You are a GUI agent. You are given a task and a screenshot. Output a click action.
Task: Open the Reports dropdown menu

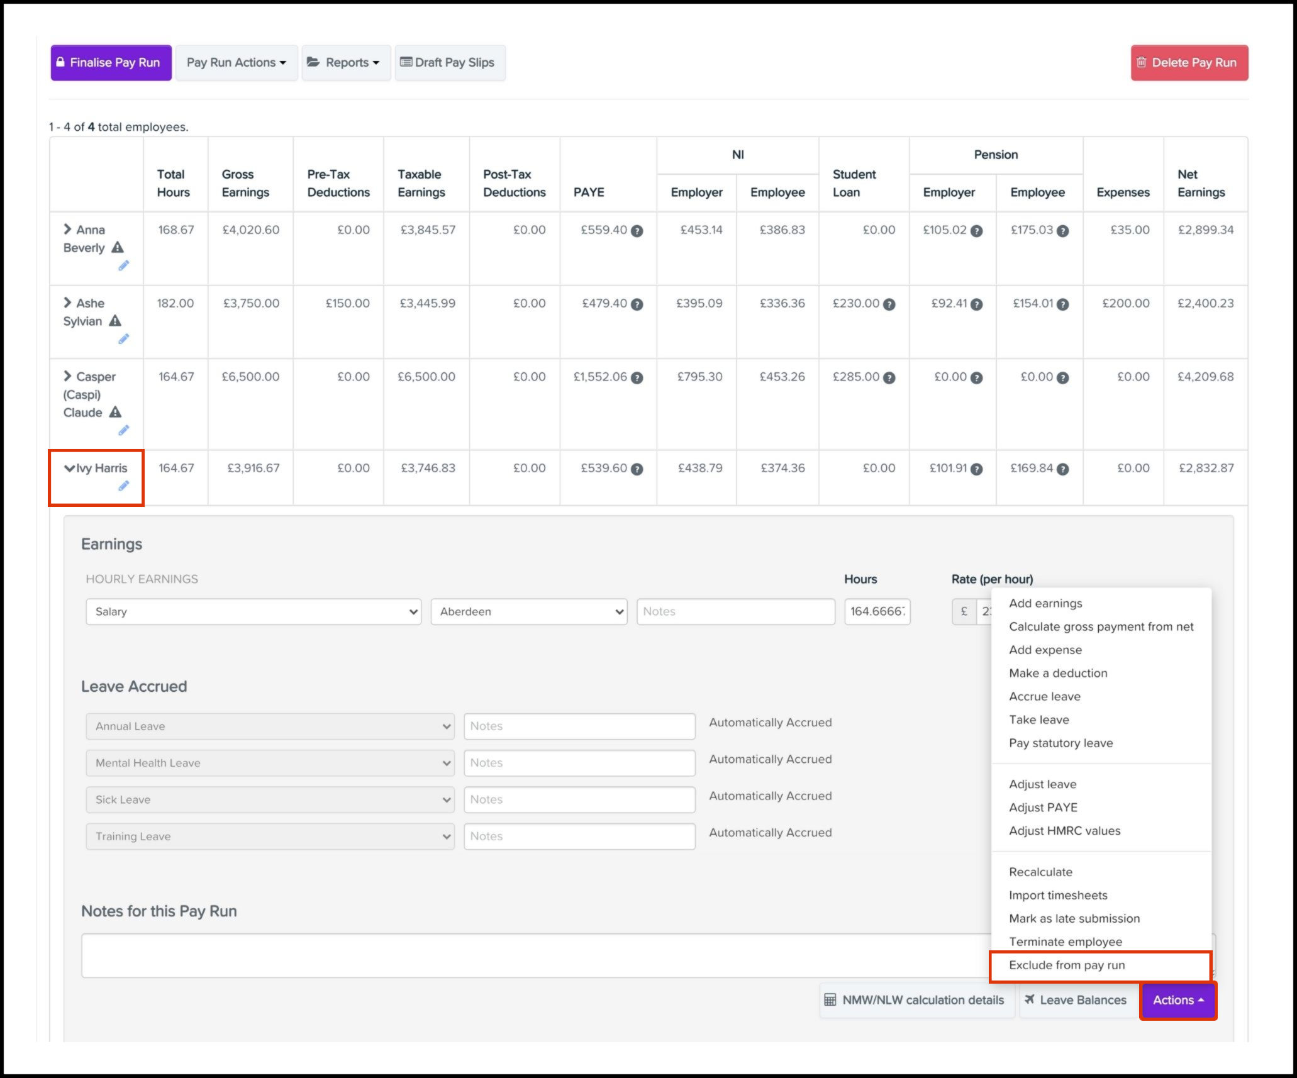[346, 62]
